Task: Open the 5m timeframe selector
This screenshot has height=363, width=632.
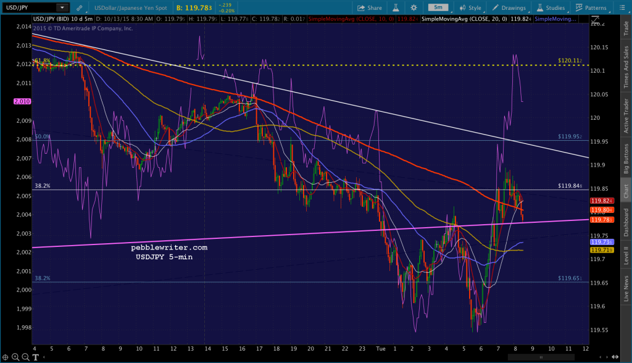Action: pos(438,7)
